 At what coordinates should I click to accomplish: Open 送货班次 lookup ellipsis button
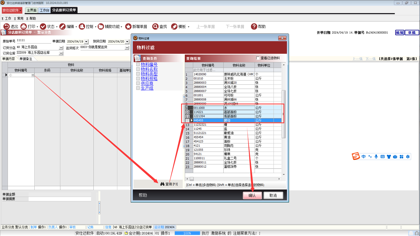click(x=127, y=48)
